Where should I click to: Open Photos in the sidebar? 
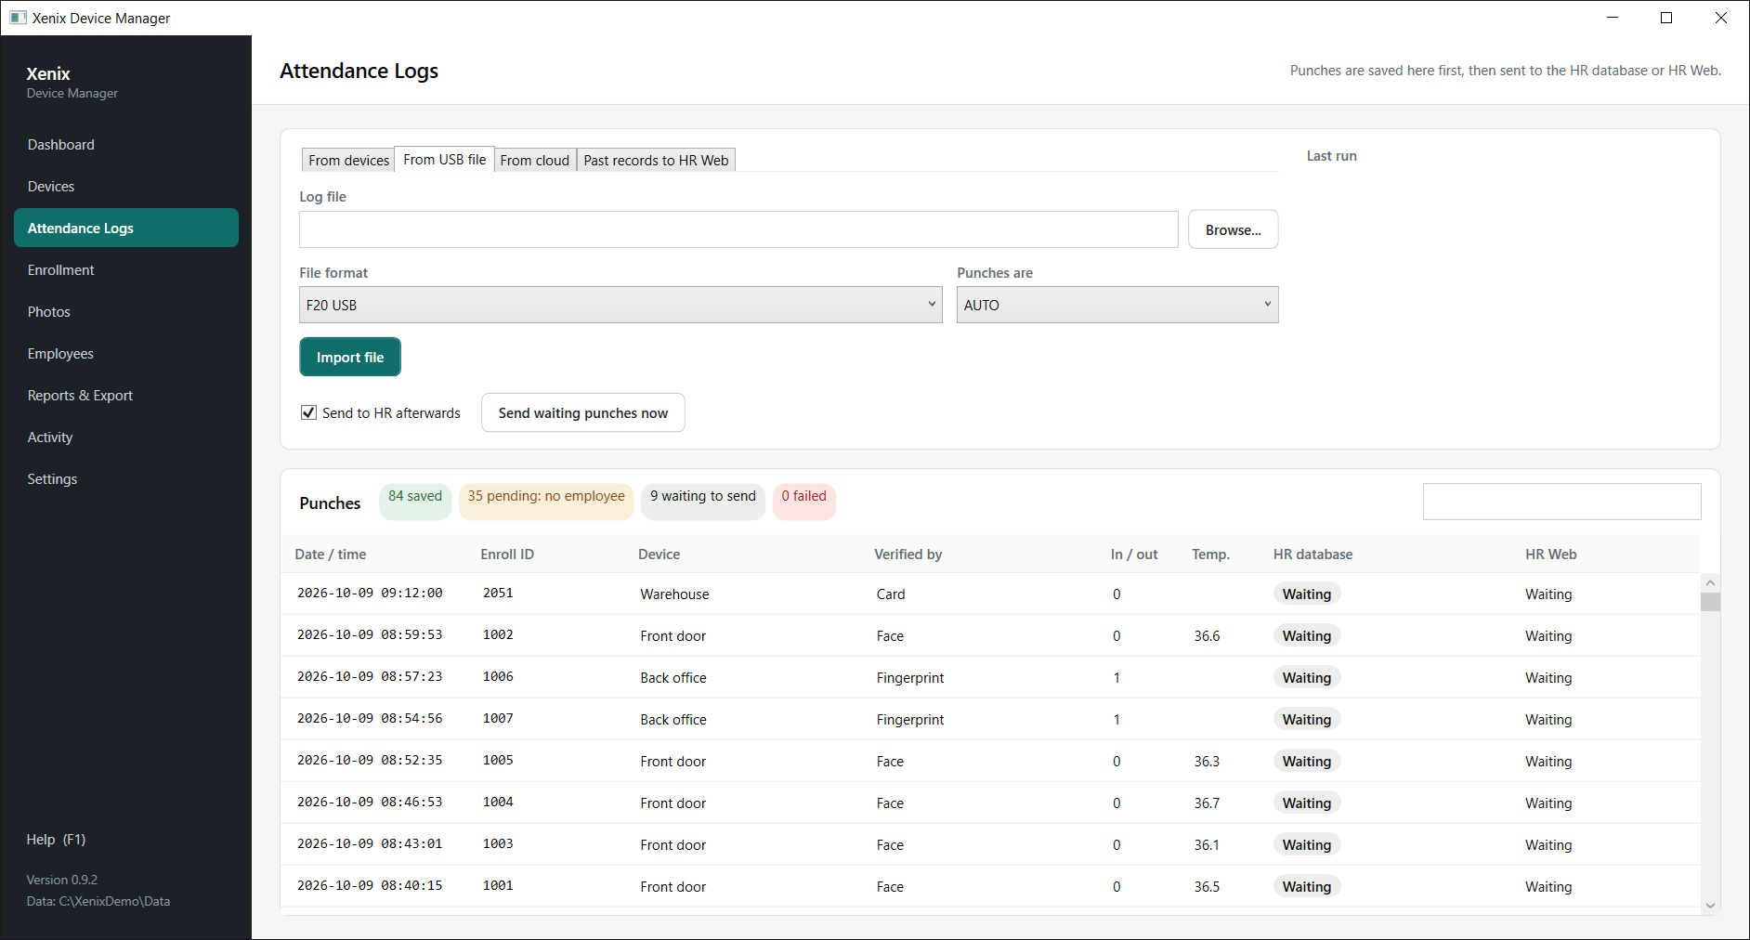126,311
